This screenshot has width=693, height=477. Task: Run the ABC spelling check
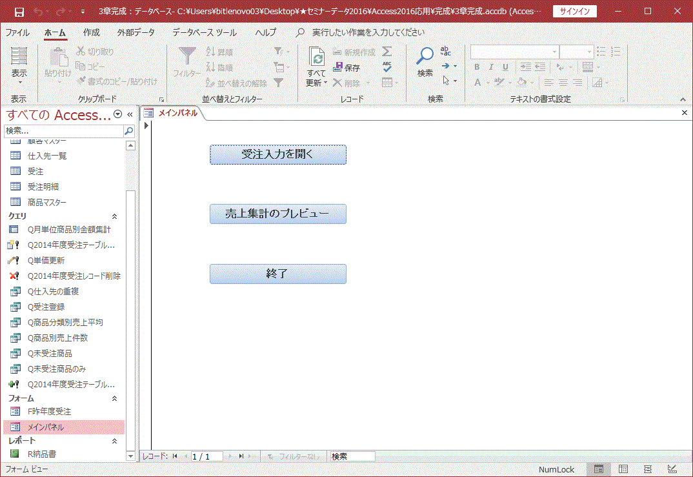pos(387,66)
